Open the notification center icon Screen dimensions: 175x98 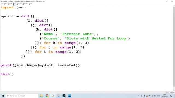coord(171,96)
